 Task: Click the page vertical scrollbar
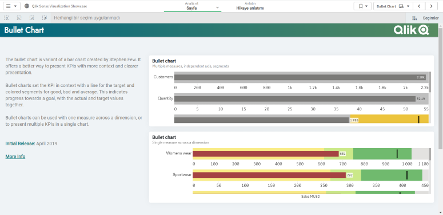coord(441,88)
